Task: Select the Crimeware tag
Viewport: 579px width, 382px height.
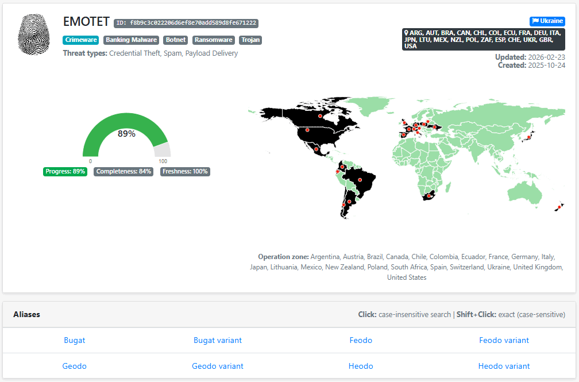Action: point(80,40)
